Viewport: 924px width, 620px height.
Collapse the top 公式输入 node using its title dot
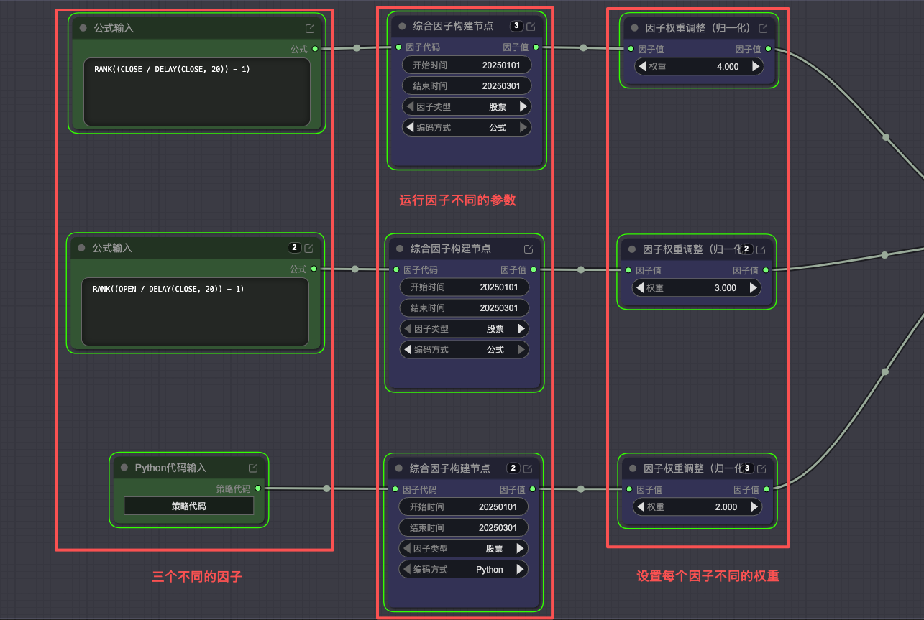(x=83, y=28)
